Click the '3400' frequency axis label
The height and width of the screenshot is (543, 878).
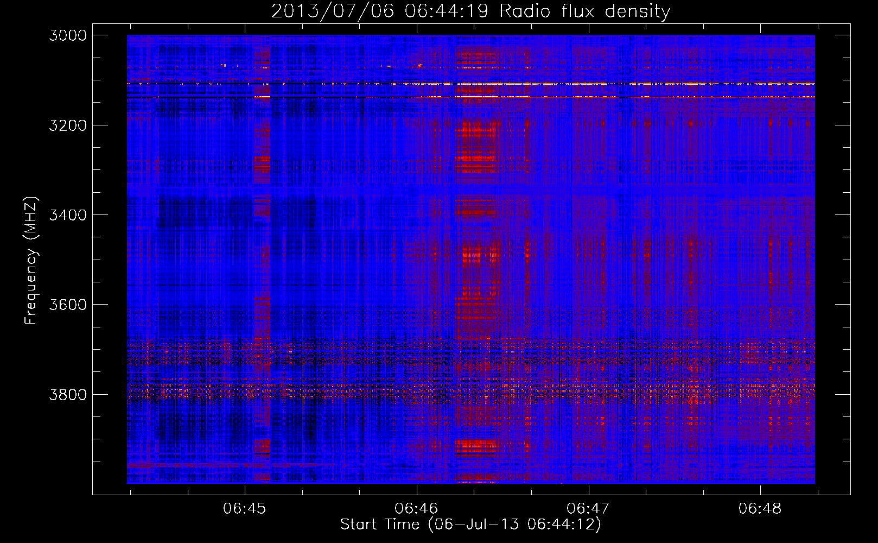click(x=68, y=215)
